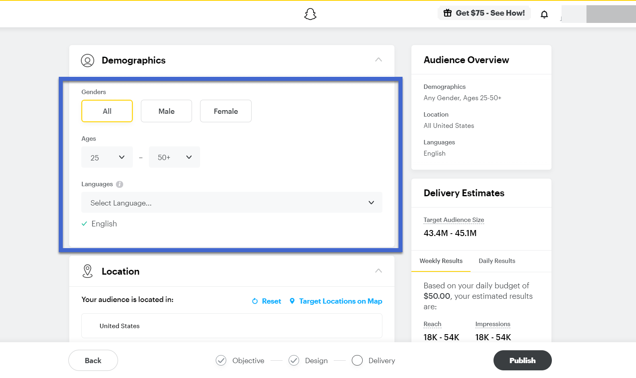Open the maximum age dropdown showing 50+
The width and height of the screenshot is (636, 378).
point(174,157)
